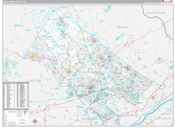
Task: Select the BUCKS county label
Action: pyautogui.click(x=123, y=27)
